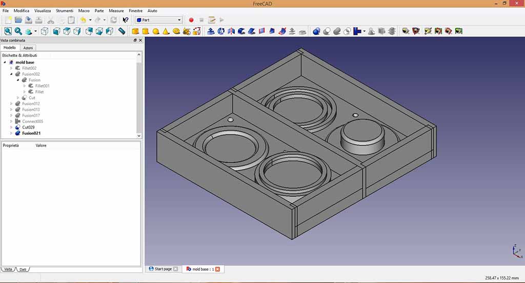Create a new document with the New icon
This screenshot has width=525, height=283.
pyautogui.click(x=8, y=20)
